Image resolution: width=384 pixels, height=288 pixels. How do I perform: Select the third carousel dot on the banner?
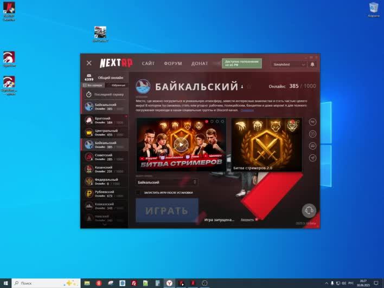pyautogui.click(x=217, y=121)
